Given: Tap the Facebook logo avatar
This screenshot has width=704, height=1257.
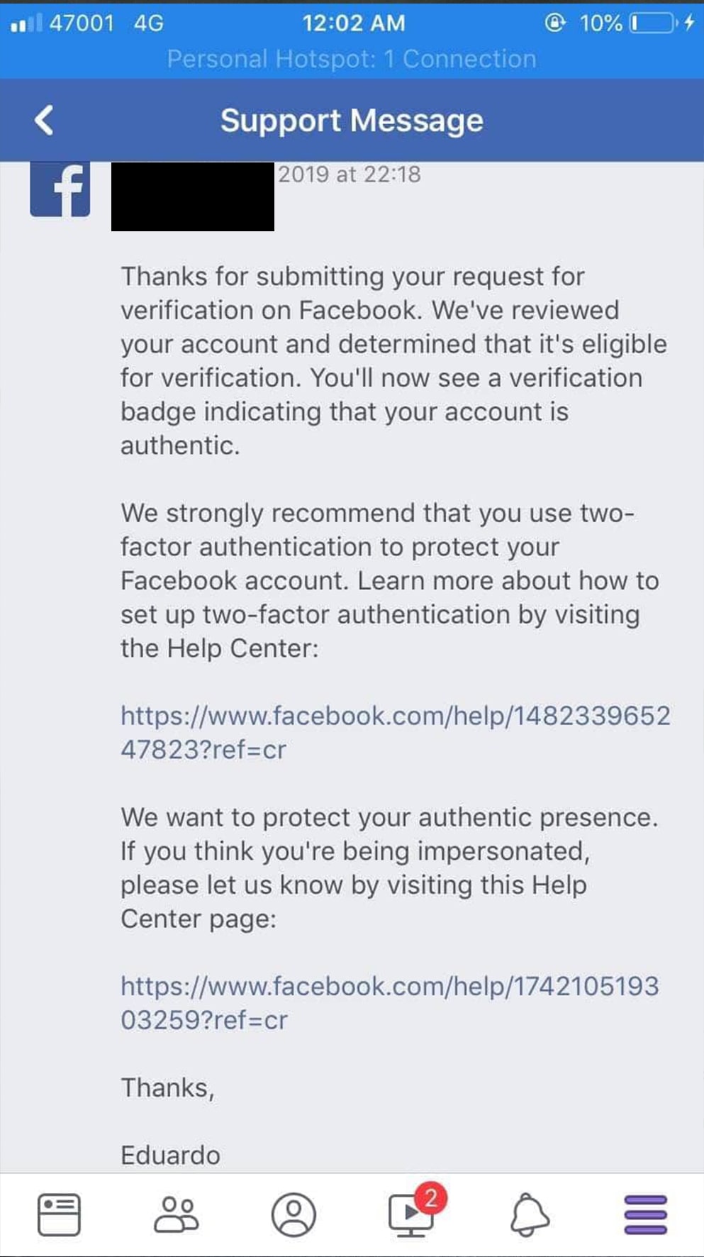Looking at the screenshot, I should click(x=60, y=189).
